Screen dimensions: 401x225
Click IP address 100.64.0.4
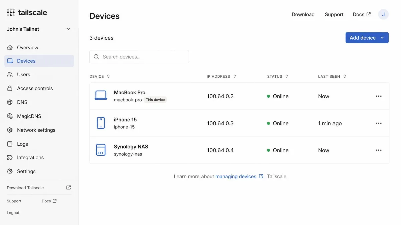220,150
